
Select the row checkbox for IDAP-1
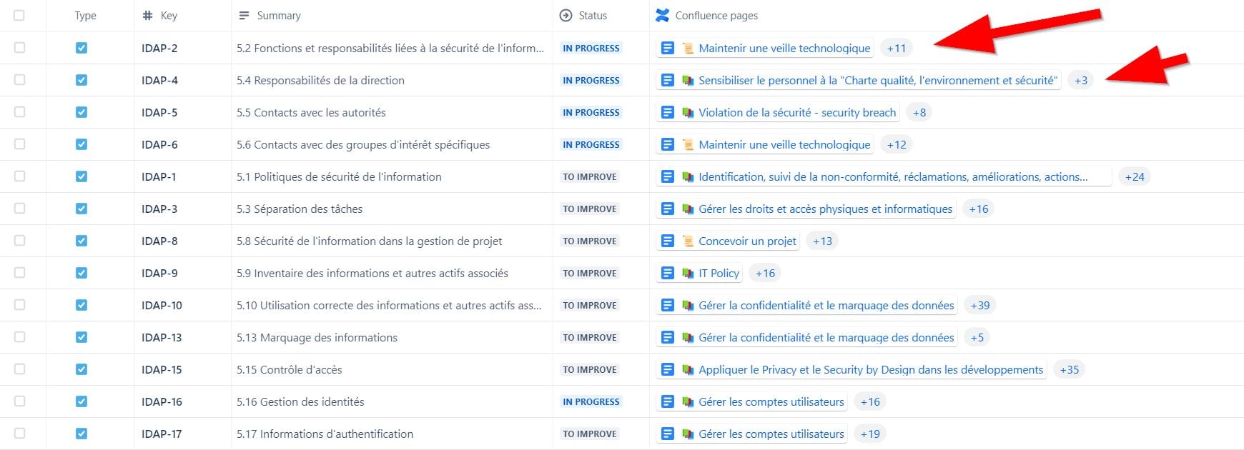pos(19,176)
